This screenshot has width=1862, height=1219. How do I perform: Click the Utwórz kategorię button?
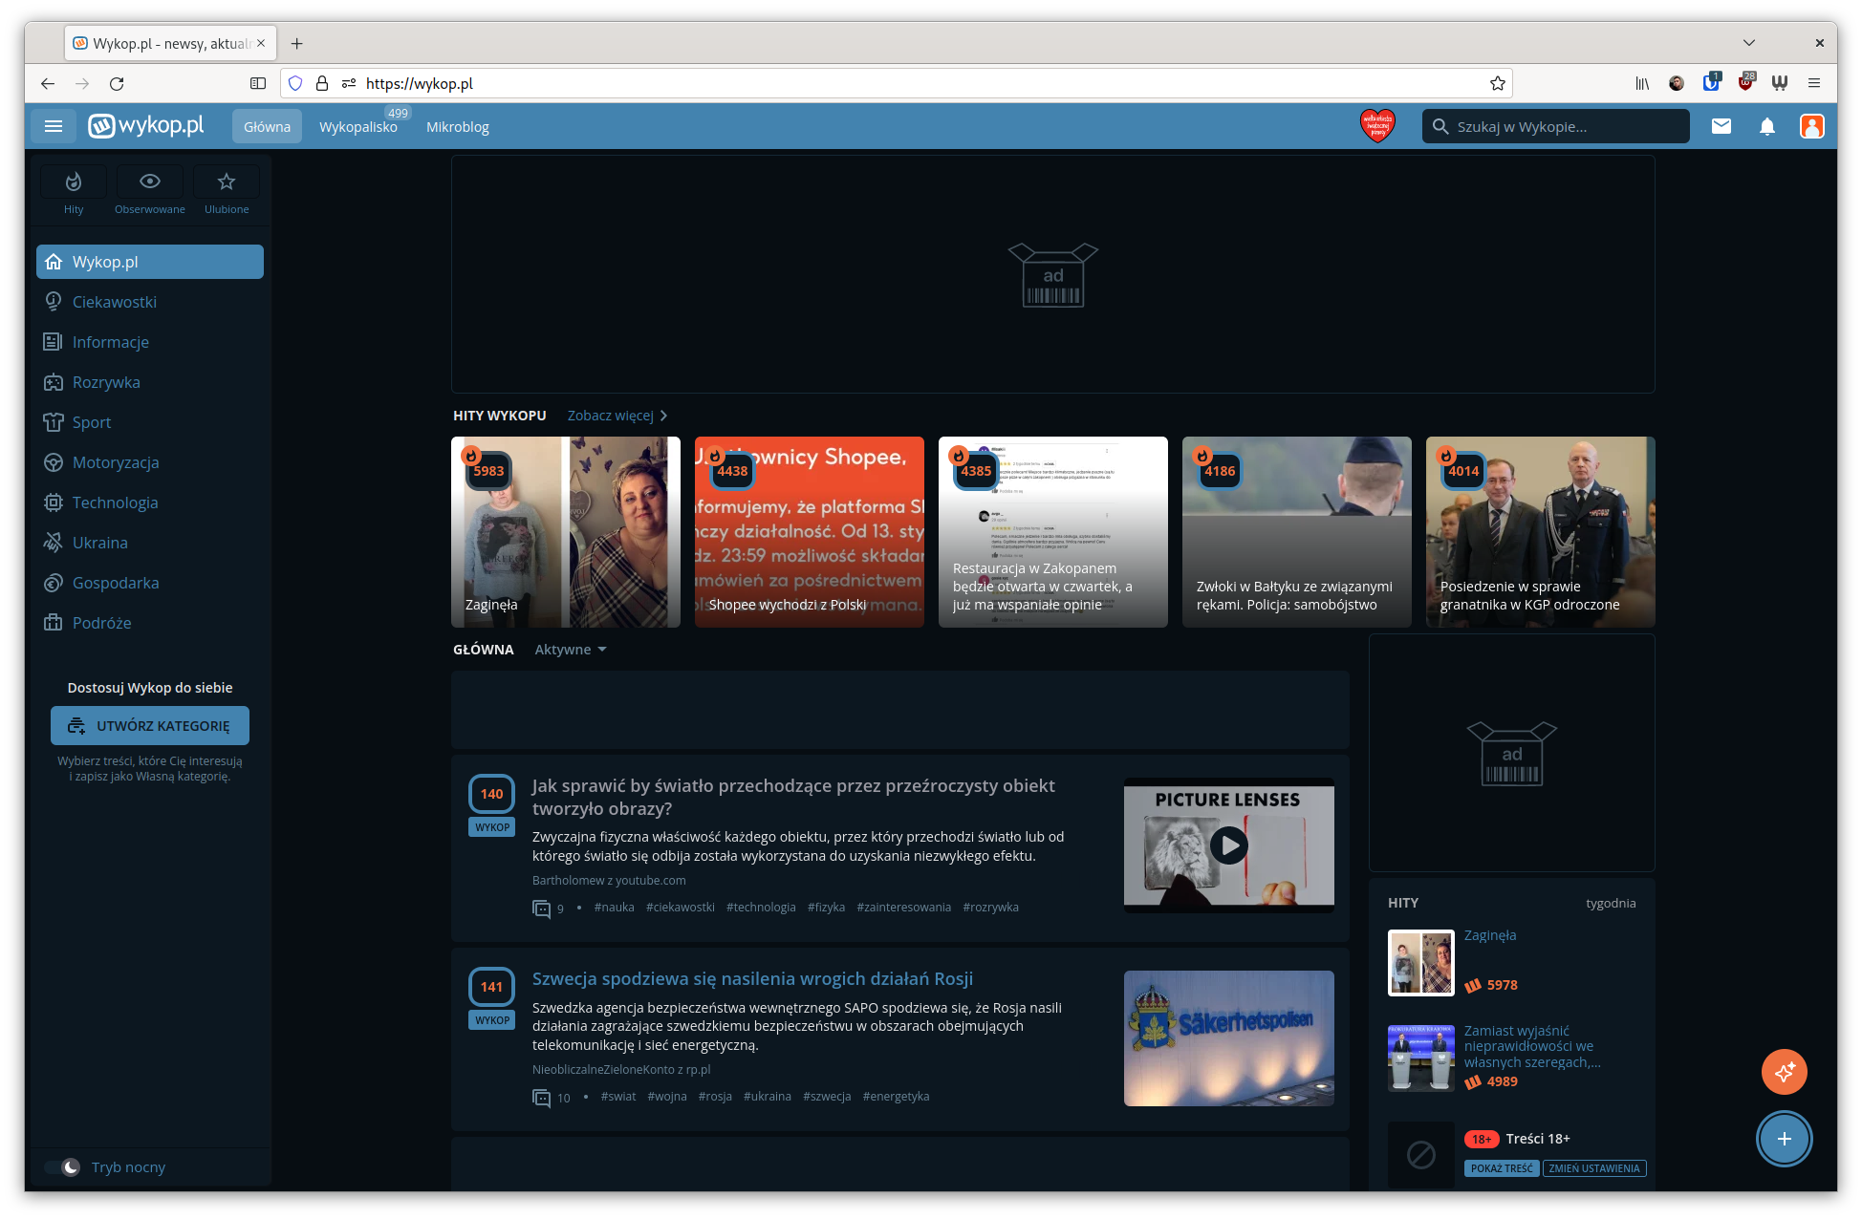coord(150,726)
